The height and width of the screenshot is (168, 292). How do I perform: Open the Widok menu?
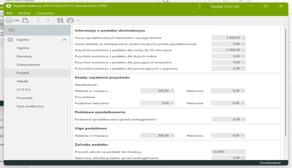coord(24,13)
